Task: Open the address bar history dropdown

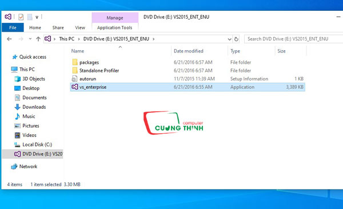Action: point(229,39)
